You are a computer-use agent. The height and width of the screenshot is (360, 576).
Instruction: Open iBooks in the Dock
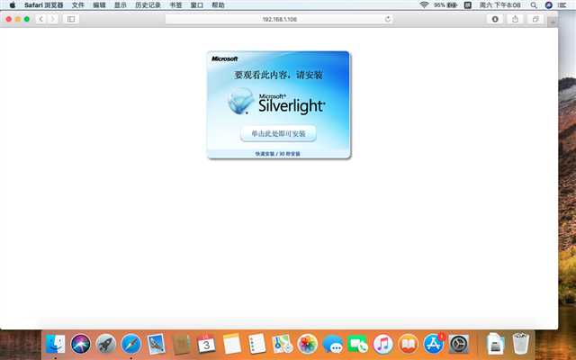point(408,344)
